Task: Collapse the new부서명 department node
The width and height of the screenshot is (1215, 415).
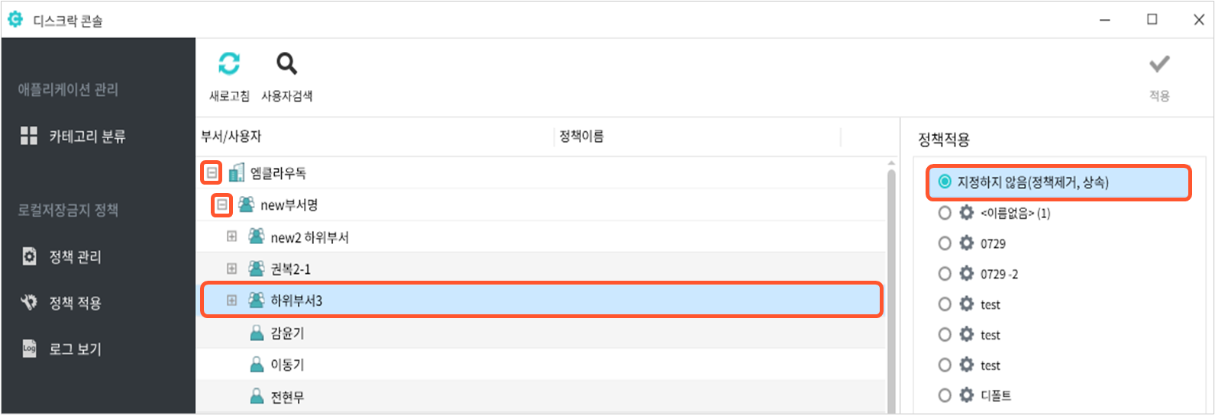Action: (x=221, y=205)
